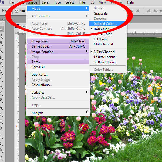The image size is (162, 162).
Task: Open the Image menu
Action: (33, 2)
